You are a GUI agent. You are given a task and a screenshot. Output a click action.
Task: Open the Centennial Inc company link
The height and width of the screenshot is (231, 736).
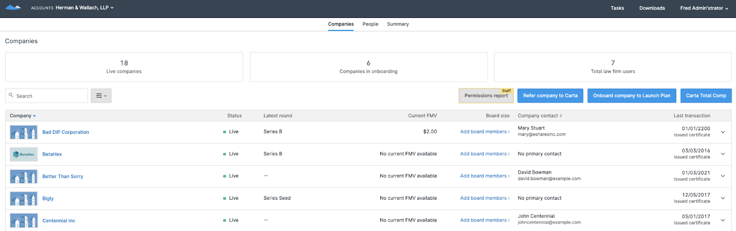point(59,220)
